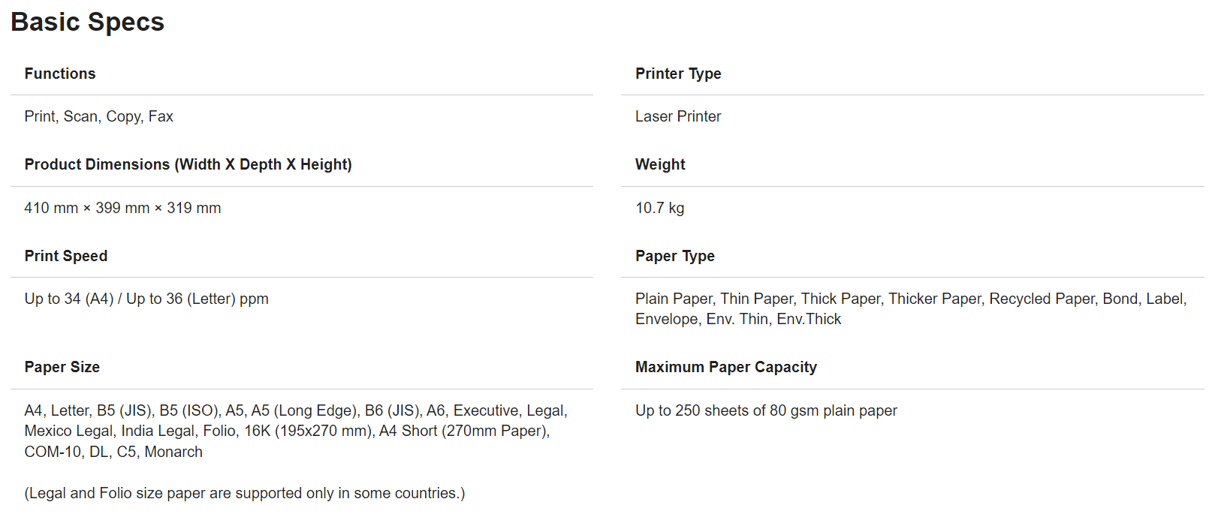The height and width of the screenshot is (514, 1218).
Task: Click the Paper Type label
Action: pyautogui.click(x=675, y=256)
